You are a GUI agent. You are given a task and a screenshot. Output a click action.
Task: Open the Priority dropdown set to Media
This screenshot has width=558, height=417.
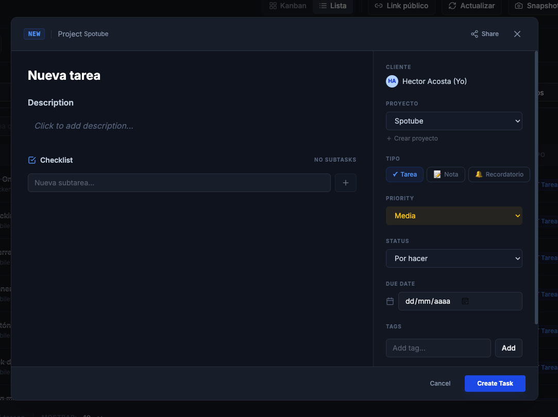[x=454, y=216]
